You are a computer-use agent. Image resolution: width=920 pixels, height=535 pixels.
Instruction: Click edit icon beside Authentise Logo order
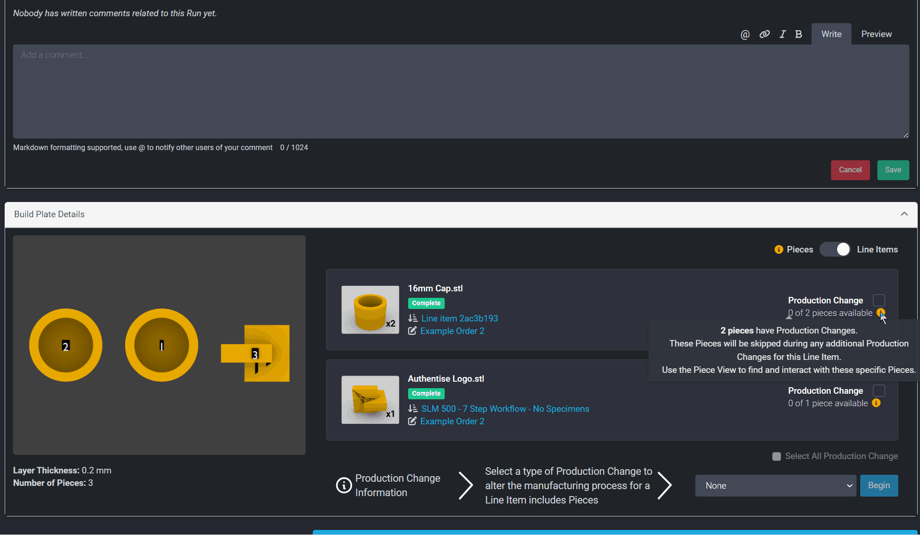click(x=412, y=422)
